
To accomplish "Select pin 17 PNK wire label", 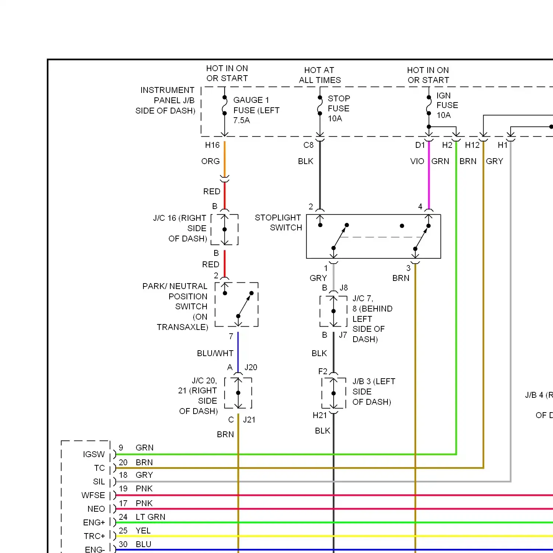I will pyautogui.click(x=136, y=504).
